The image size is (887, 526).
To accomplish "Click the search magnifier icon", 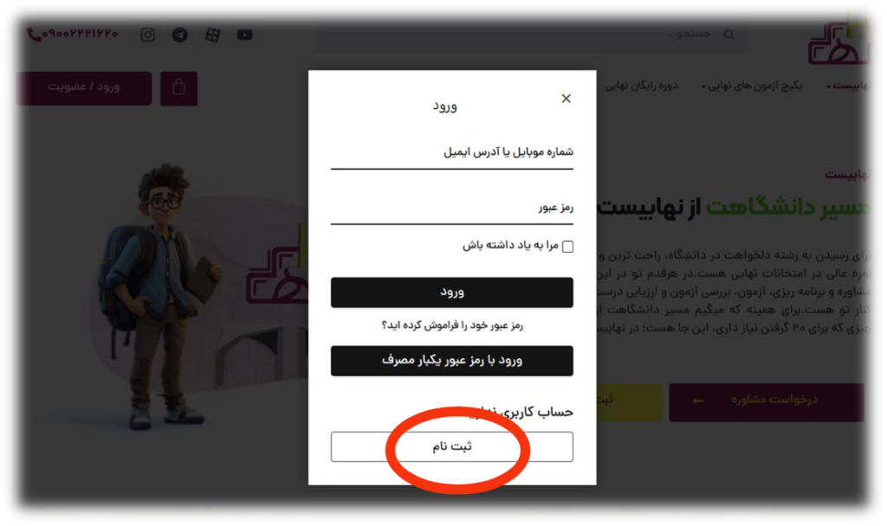I will coord(729,35).
